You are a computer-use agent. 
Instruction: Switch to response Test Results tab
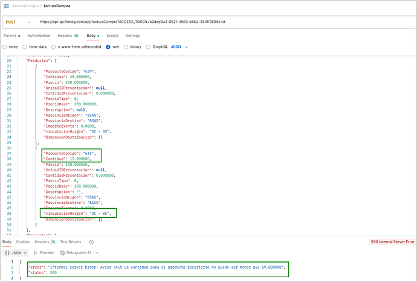[x=71, y=241]
